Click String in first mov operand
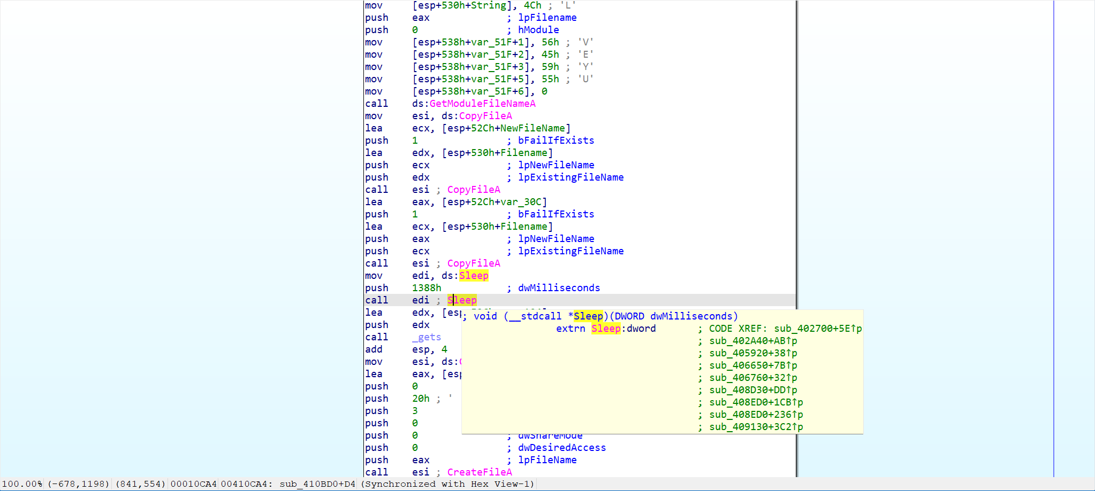This screenshot has width=1095, height=491. tap(489, 5)
